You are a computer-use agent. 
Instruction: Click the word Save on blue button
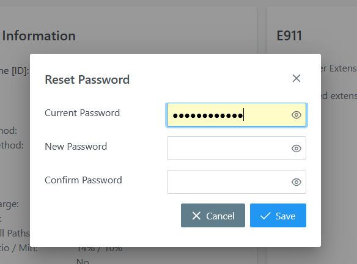[285, 216]
